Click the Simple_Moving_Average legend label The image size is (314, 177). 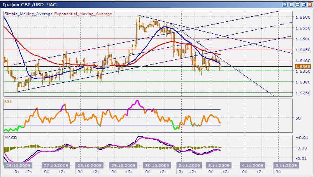click(x=28, y=14)
